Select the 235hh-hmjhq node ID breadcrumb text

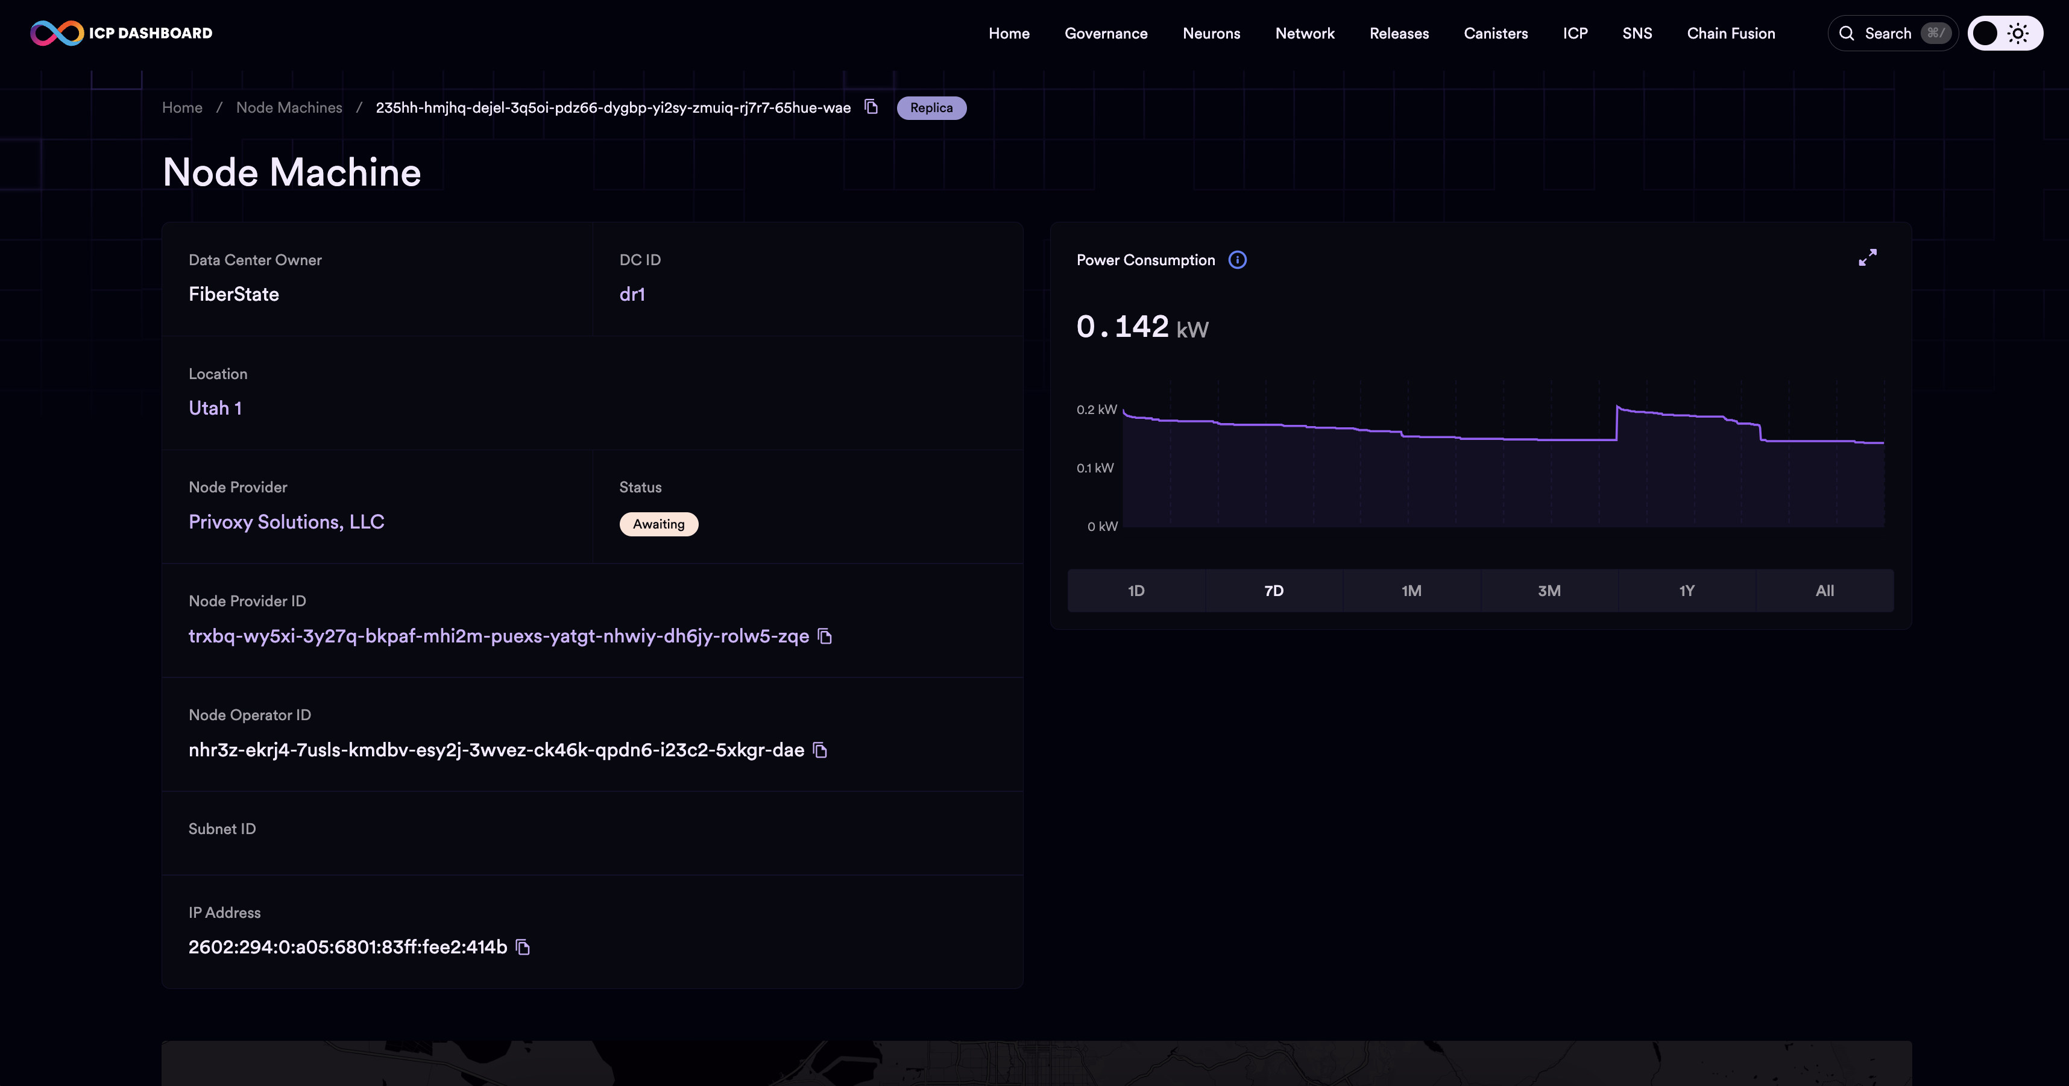tap(613, 107)
